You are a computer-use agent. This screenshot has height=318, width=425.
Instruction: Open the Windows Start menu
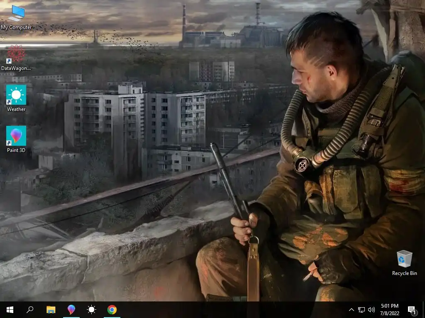[10, 310]
